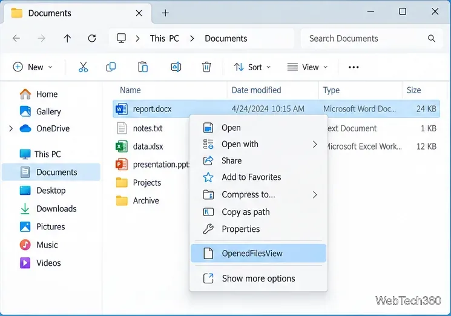Click the Projects folder icon
451x316 pixels.
(122, 183)
